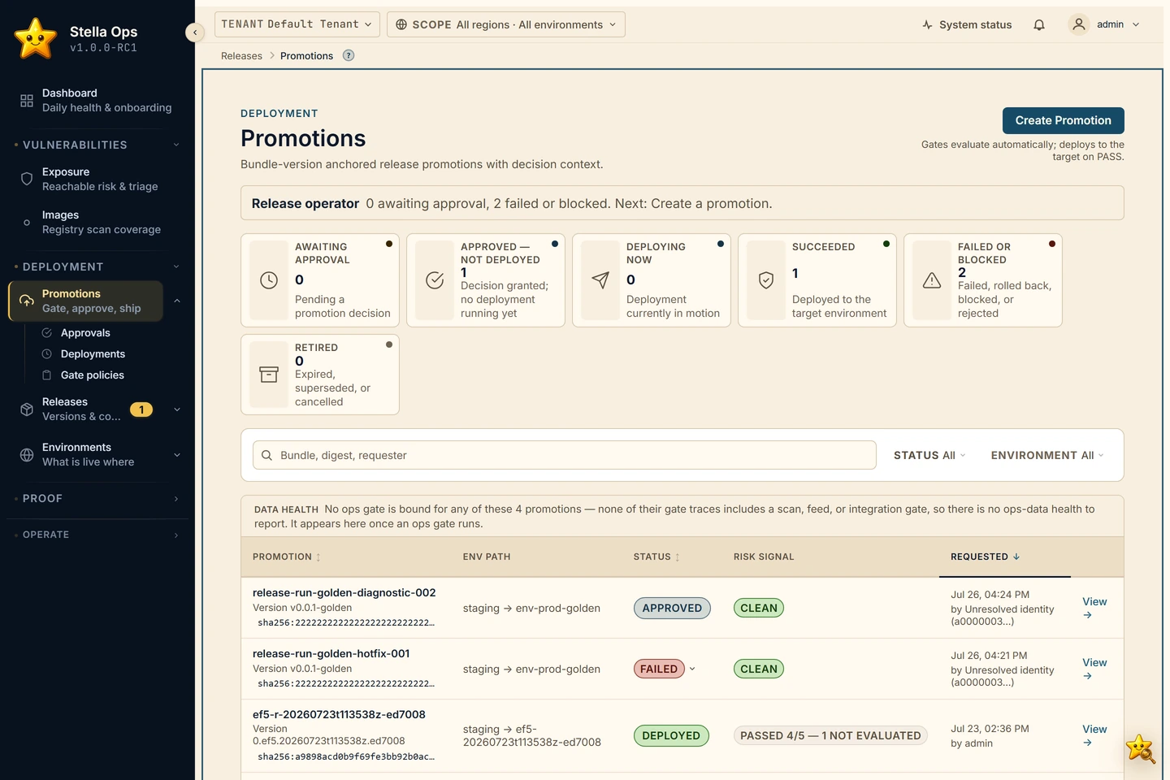This screenshot has height=780, width=1170.
Task: Click the APPROVED status badge
Action: (x=672, y=608)
